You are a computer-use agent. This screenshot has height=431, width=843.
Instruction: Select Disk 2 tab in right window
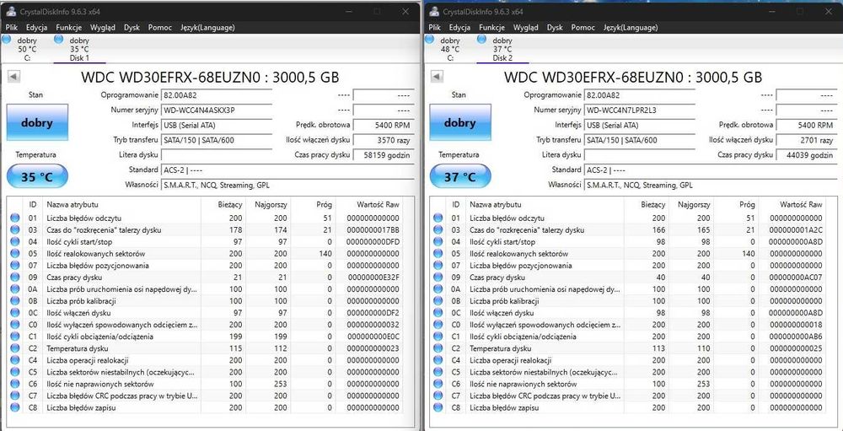pyautogui.click(x=502, y=49)
